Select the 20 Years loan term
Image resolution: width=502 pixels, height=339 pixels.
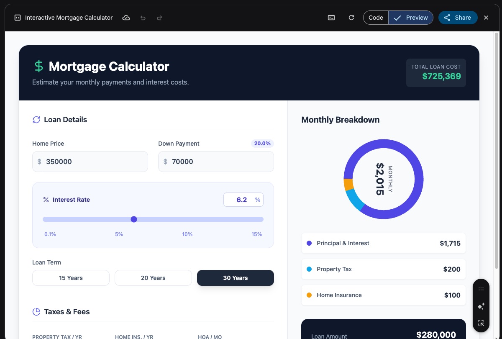coord(153,278)
